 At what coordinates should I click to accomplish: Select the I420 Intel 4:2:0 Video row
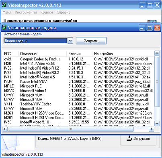click(78, 64)
